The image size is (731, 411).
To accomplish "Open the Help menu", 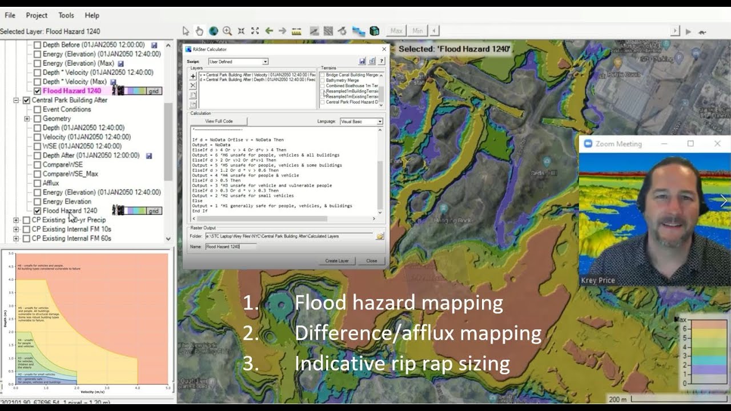I will pyautogui.click(x=92, y=15).
